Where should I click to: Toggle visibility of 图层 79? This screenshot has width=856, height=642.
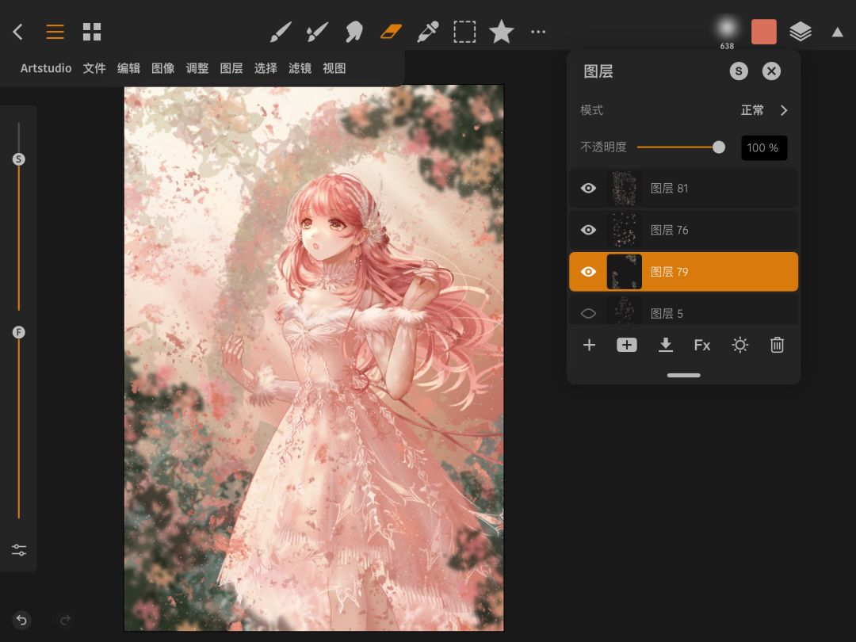(588, 272)
